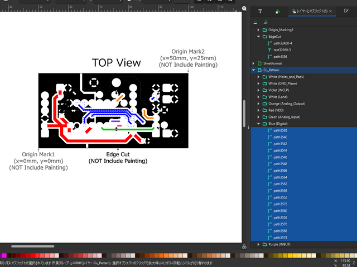Pick the magenta swatch in the color palette

coord(4,255)
